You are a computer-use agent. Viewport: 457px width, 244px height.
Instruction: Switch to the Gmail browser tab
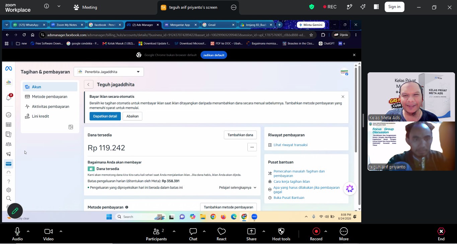coord(219,25)
